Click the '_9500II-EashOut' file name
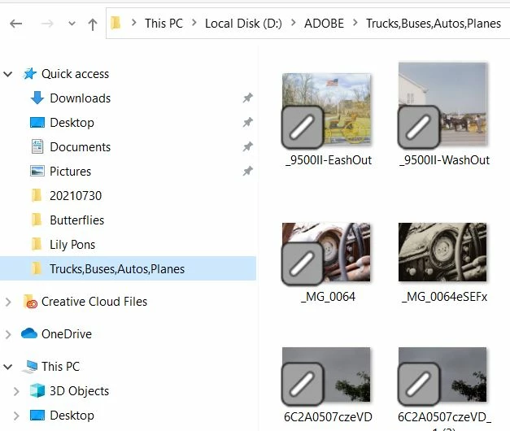510x431 pixels. (x=328, y=160)
